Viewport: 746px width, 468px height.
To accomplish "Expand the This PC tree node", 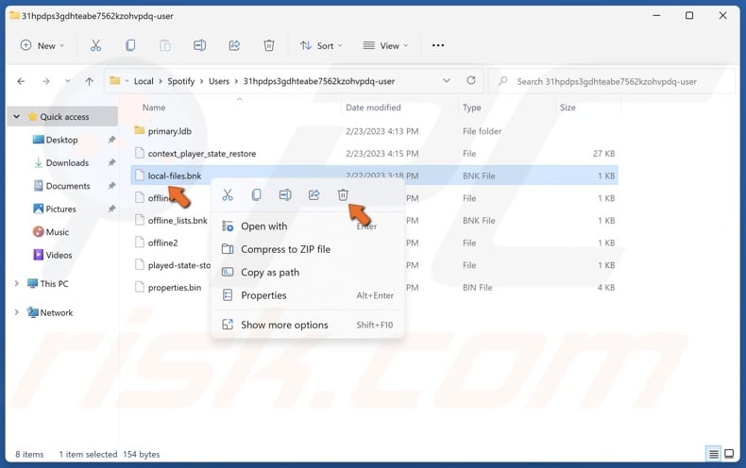I will [x=17, y=283].
